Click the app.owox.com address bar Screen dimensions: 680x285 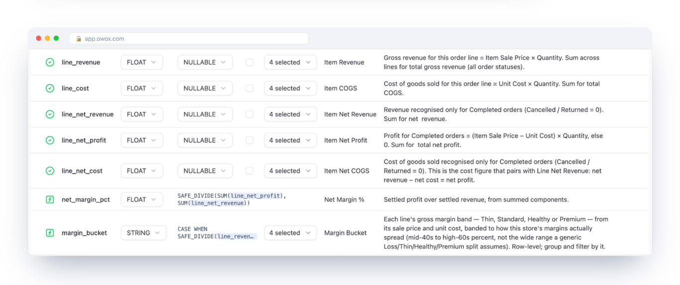pyautogui.click(x=189, y=38)
